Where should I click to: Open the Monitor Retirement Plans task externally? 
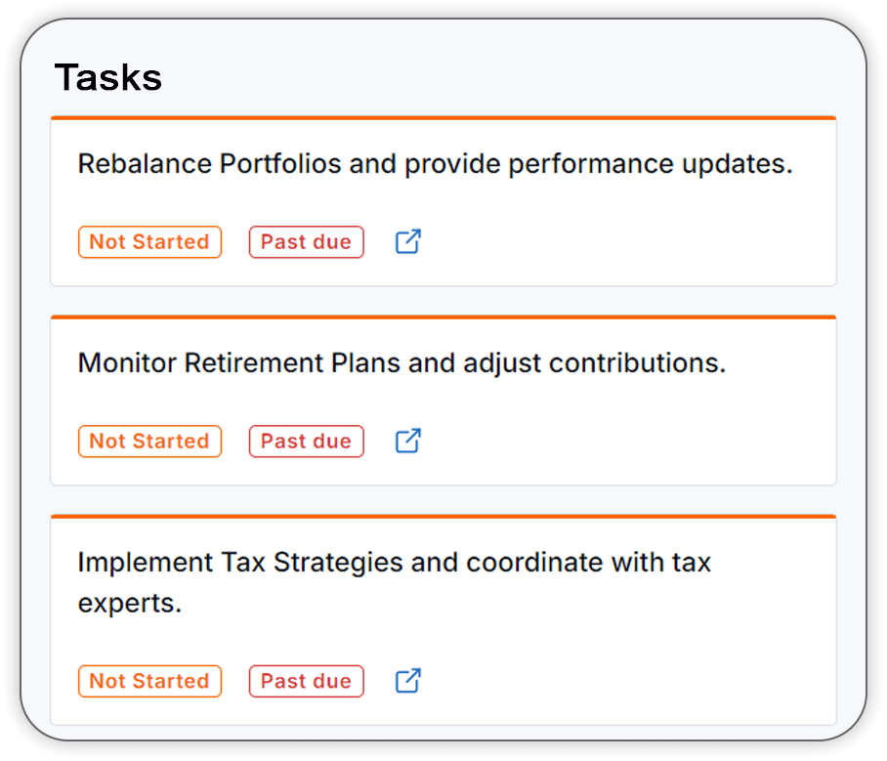408,441
